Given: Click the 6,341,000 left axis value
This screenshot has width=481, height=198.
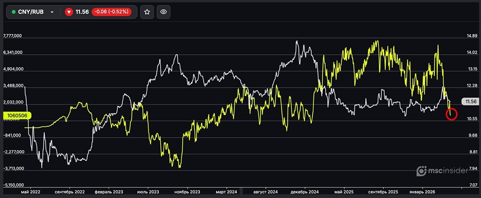Looking at the screenshot, I should pyautogui.click(x=13, y=52).
